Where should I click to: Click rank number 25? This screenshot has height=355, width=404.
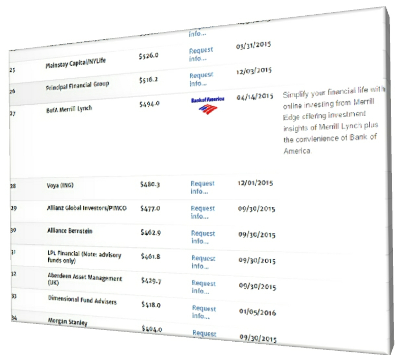[12, 70]
